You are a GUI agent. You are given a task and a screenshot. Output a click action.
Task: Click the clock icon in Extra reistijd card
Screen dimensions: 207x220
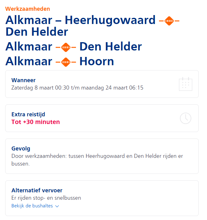[185, 118]
